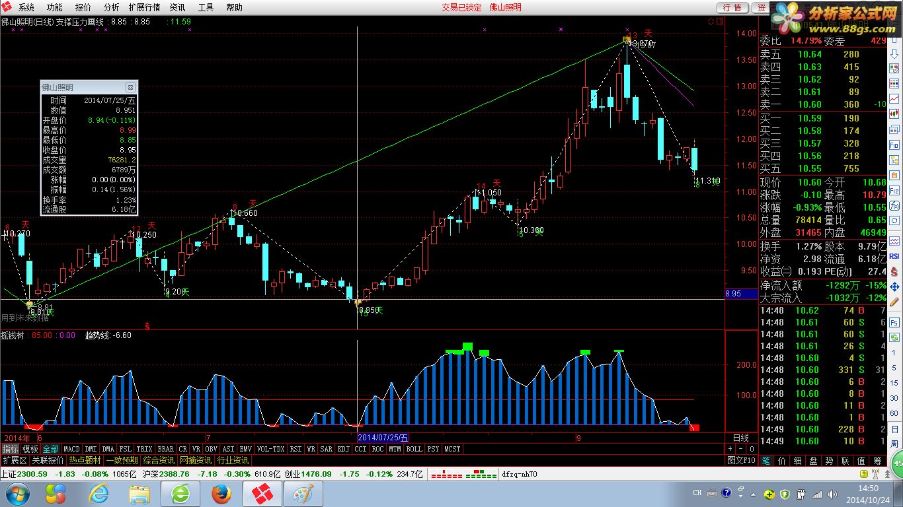This screenshot has width=903, height=507.
Task: Click the 上证 2300.59 index in status bar
Action: pyautogui.click(x=24, y=473)
